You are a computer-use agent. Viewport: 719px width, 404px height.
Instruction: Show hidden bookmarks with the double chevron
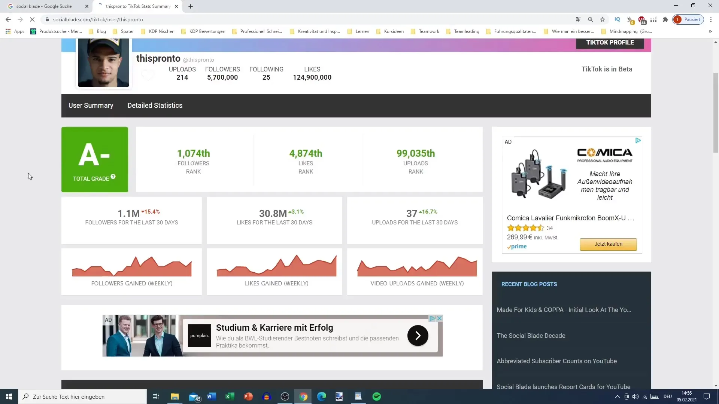coord(710,31)
